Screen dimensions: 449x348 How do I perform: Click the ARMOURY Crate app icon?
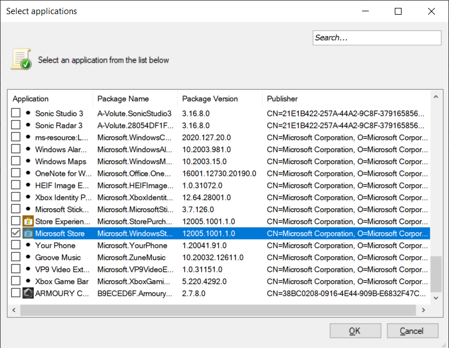point(28,293)
